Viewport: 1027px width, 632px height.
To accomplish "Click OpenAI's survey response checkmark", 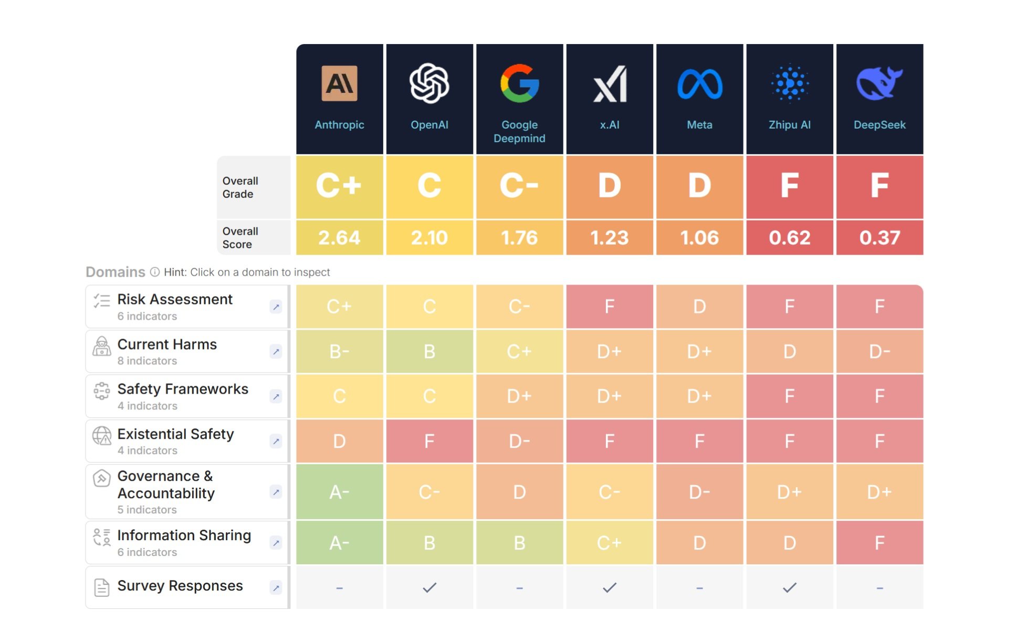I will [429, 588].
